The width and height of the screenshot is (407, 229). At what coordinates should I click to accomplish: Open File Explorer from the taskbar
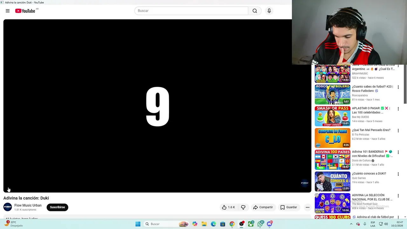pos(204,224)
